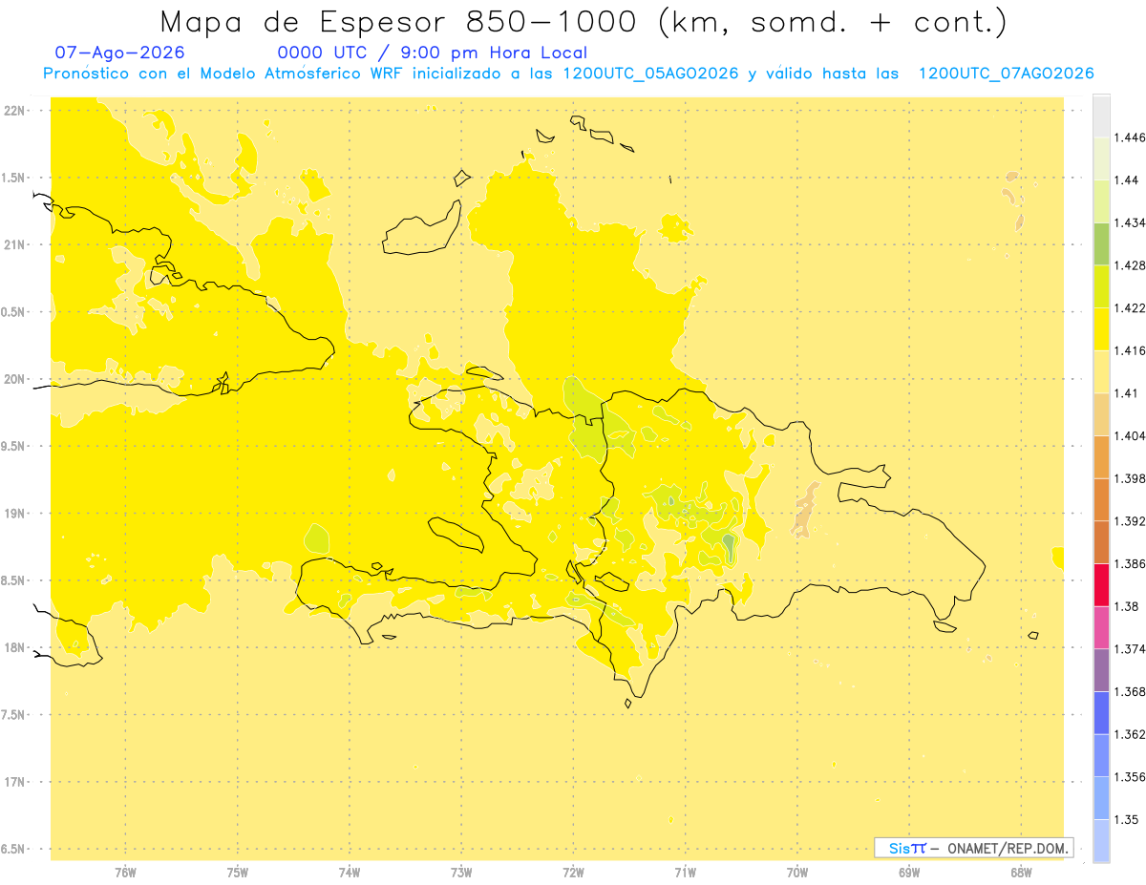Image resolution: width=1146 pixels, height=885 pixels.
Task: Pick the tan legend swatch between 1.404 and 1.41
Action: coord(1101,414)
